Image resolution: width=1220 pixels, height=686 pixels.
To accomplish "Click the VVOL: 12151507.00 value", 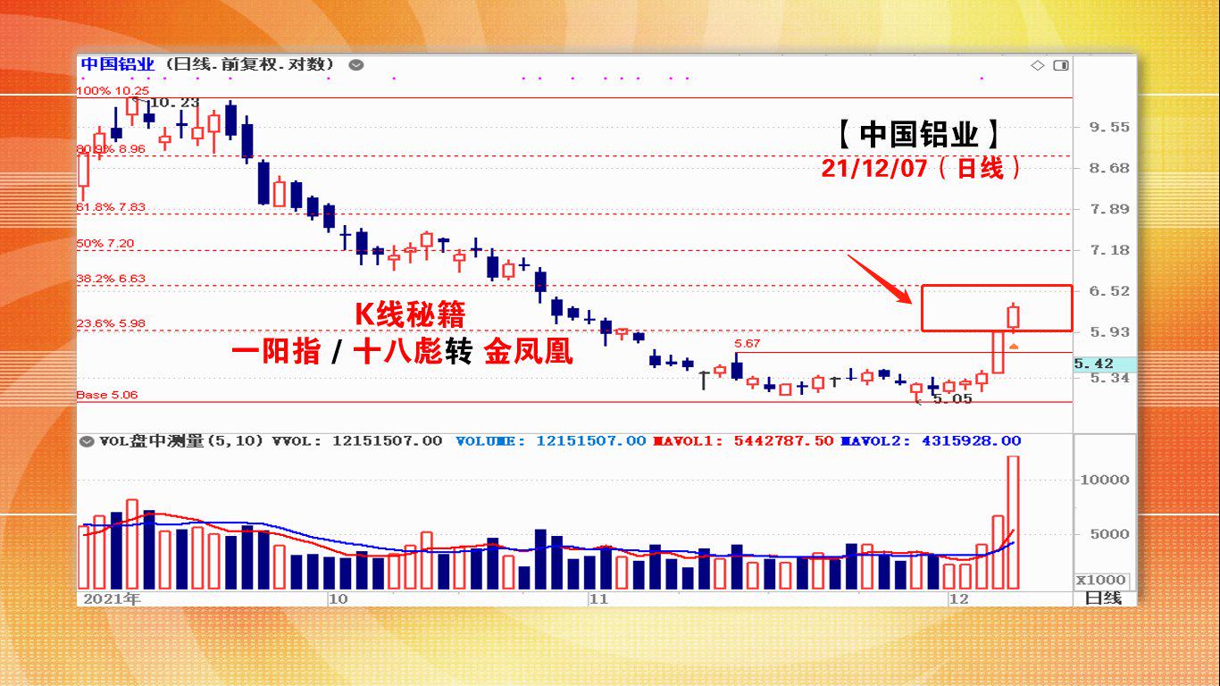I will tap(357, 441).
